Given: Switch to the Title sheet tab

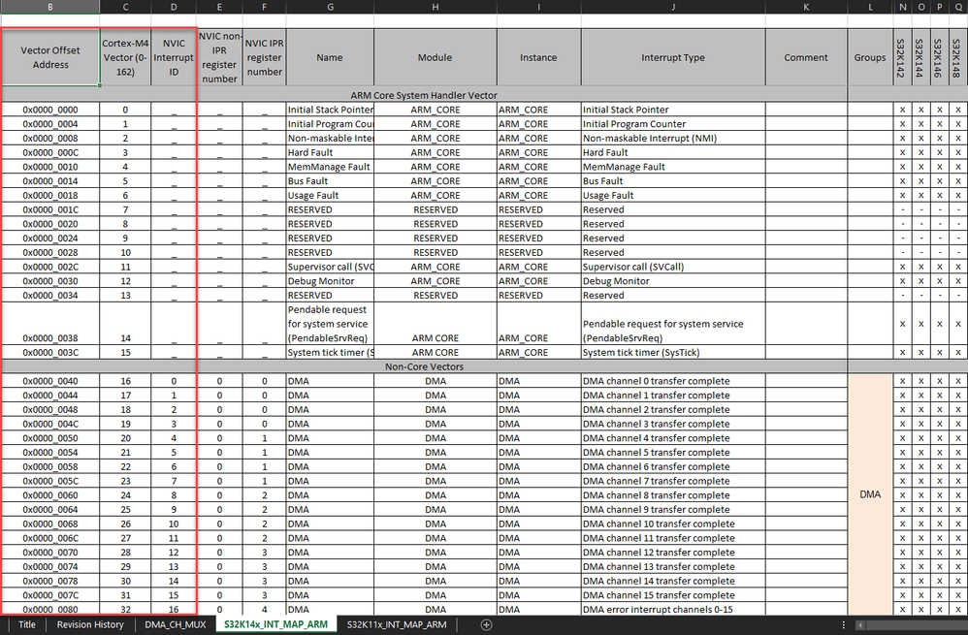Looking at the screenshot, I should [x=26, y=624].
